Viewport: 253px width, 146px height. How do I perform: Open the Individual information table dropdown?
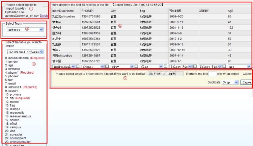click(x=25, y=52)
